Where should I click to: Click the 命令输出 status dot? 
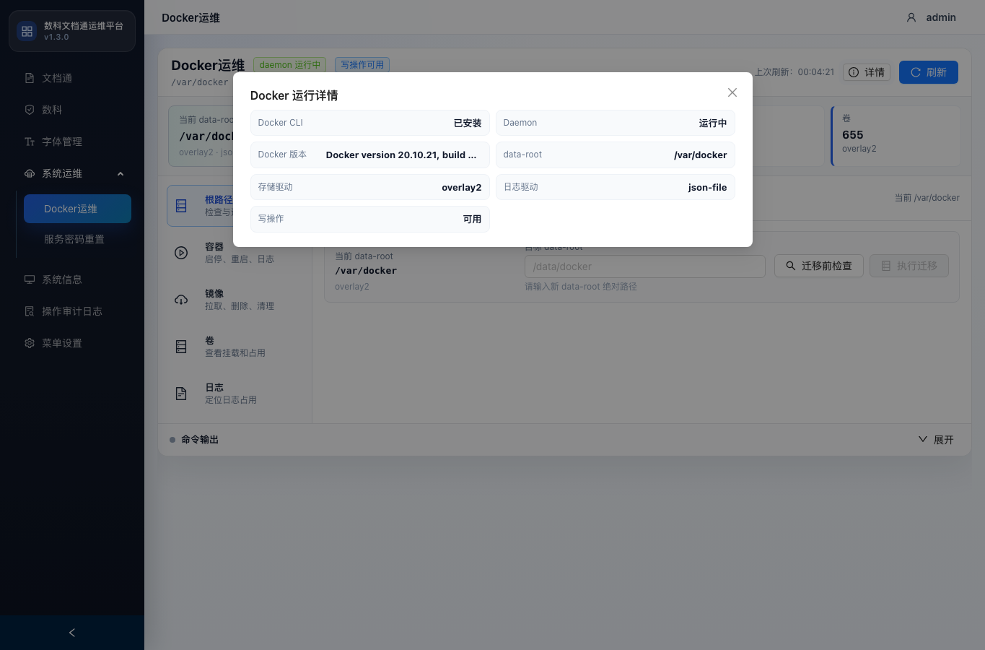pos(172,440)
